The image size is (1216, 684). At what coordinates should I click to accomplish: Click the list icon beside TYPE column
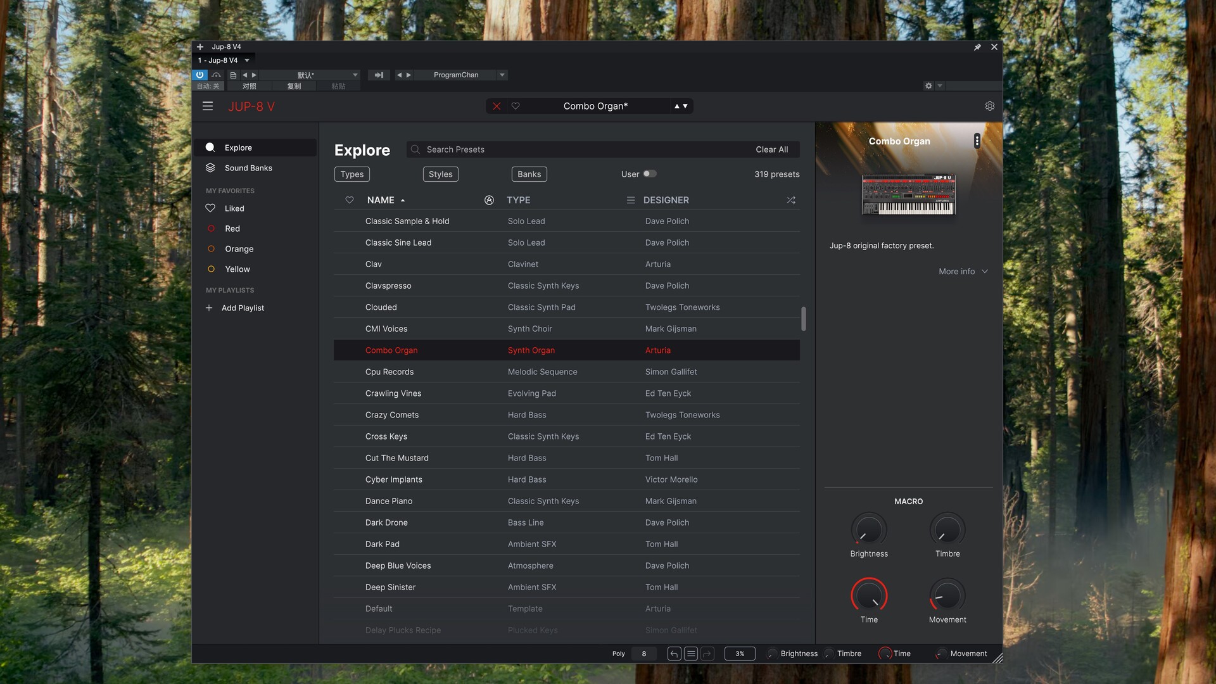tap(631, 200)
